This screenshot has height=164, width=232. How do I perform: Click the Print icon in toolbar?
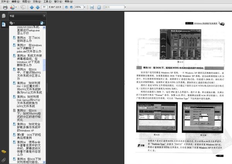coord(5,7)
